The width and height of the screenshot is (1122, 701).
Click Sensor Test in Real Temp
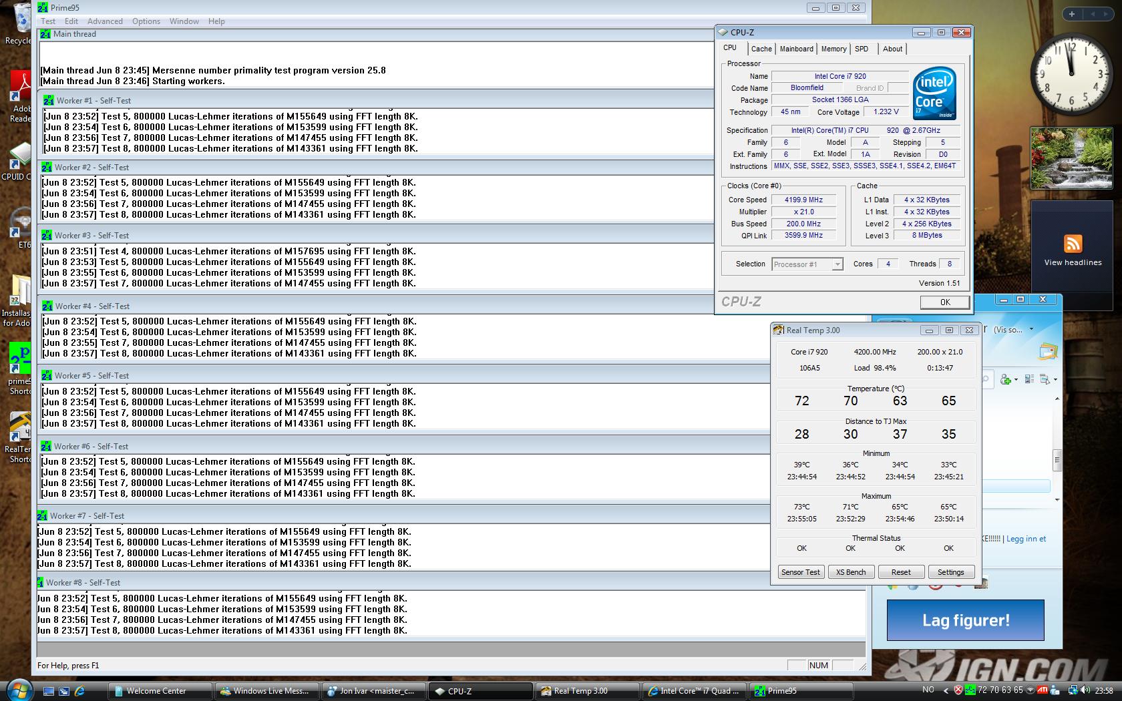point(801,572)
